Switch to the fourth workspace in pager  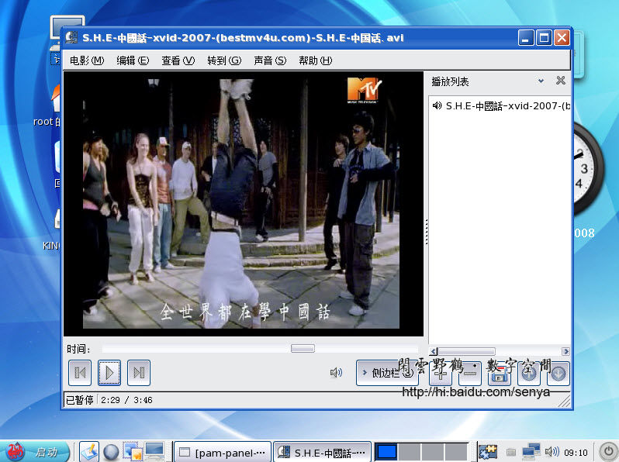coord(456,452)
